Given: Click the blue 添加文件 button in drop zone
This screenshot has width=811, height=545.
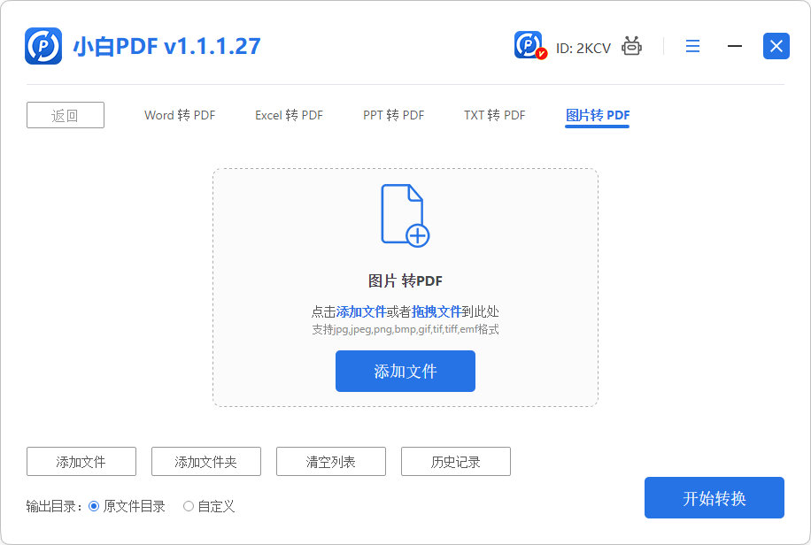Looking at the screenshot, I should pyautogui.click(x=405, y=371).
